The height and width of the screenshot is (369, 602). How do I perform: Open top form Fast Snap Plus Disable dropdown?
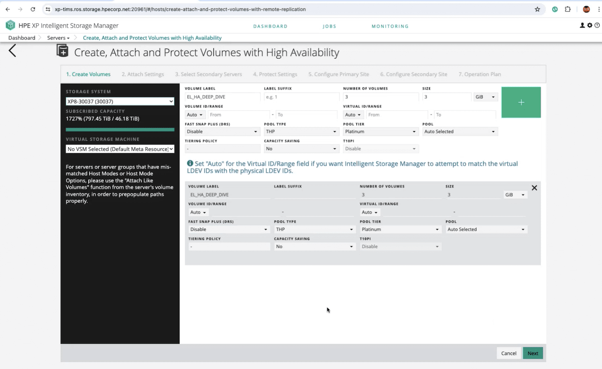tap(222, 132)
